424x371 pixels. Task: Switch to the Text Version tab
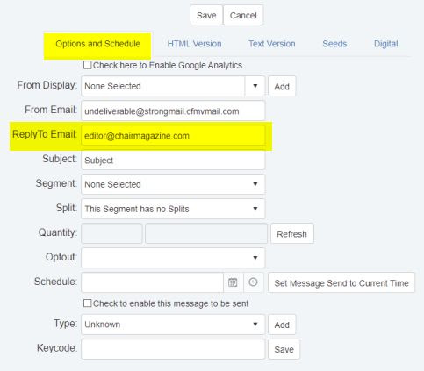click(x=272, y=44)
